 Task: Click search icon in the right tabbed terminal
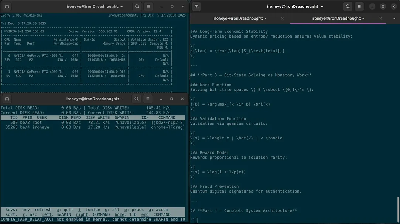pyautogui.click(x=348, y=7)
